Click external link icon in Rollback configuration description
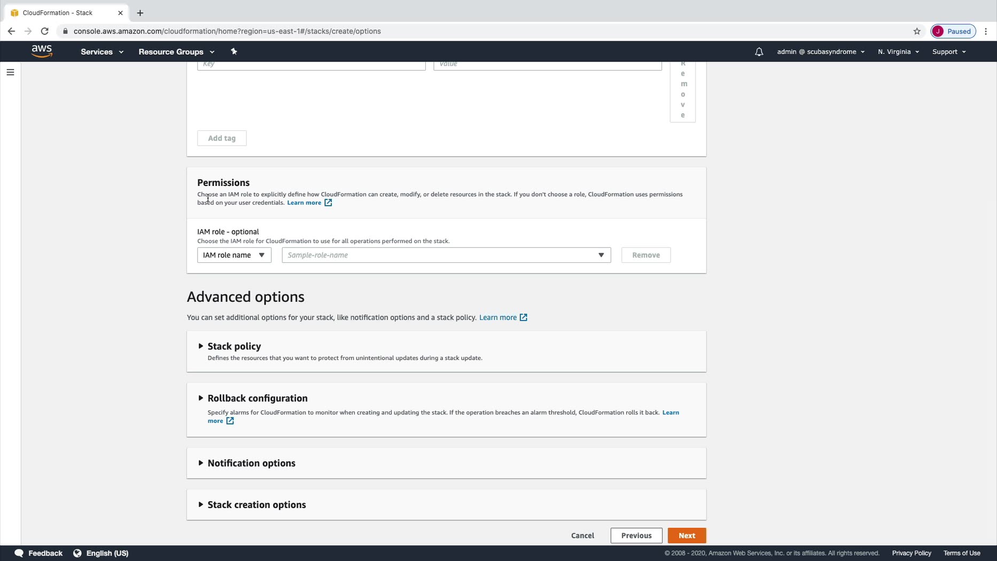 click(230, 421)
